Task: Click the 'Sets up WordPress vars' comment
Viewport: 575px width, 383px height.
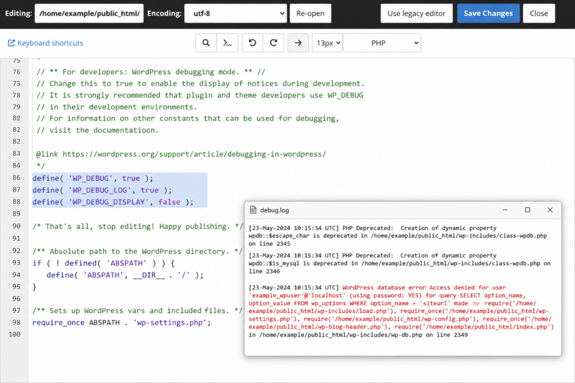Action: point(137,311)
